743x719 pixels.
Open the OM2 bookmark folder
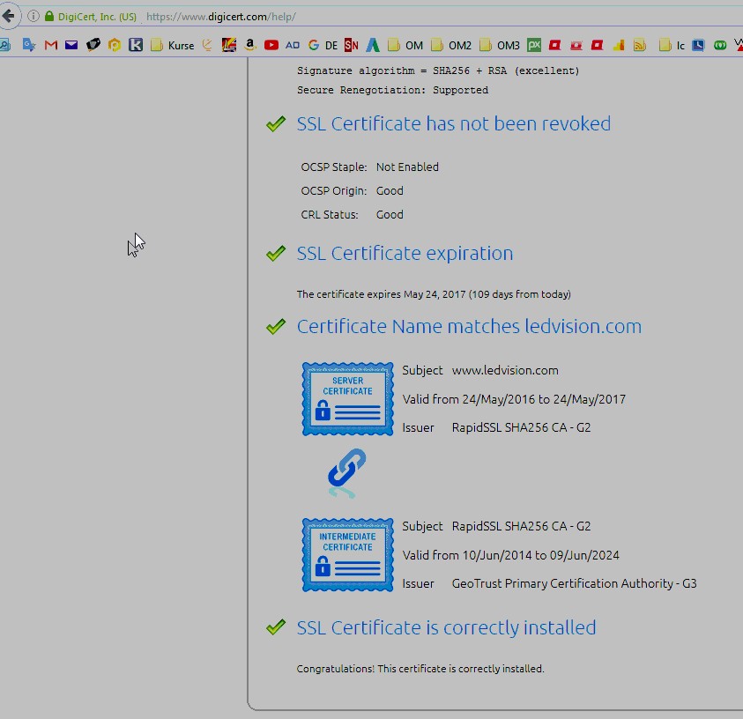[451, 45]
